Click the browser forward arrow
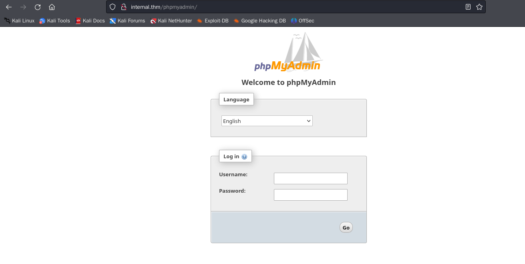 coord(23,7)
